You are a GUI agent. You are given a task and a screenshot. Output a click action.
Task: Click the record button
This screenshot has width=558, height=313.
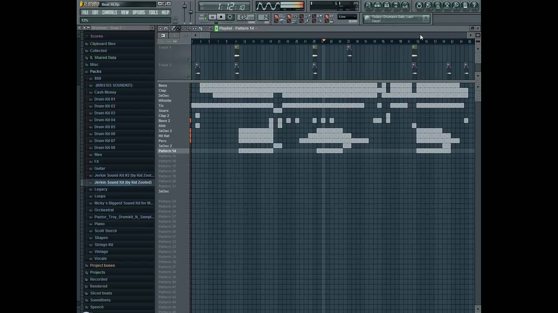coord(230,17)
